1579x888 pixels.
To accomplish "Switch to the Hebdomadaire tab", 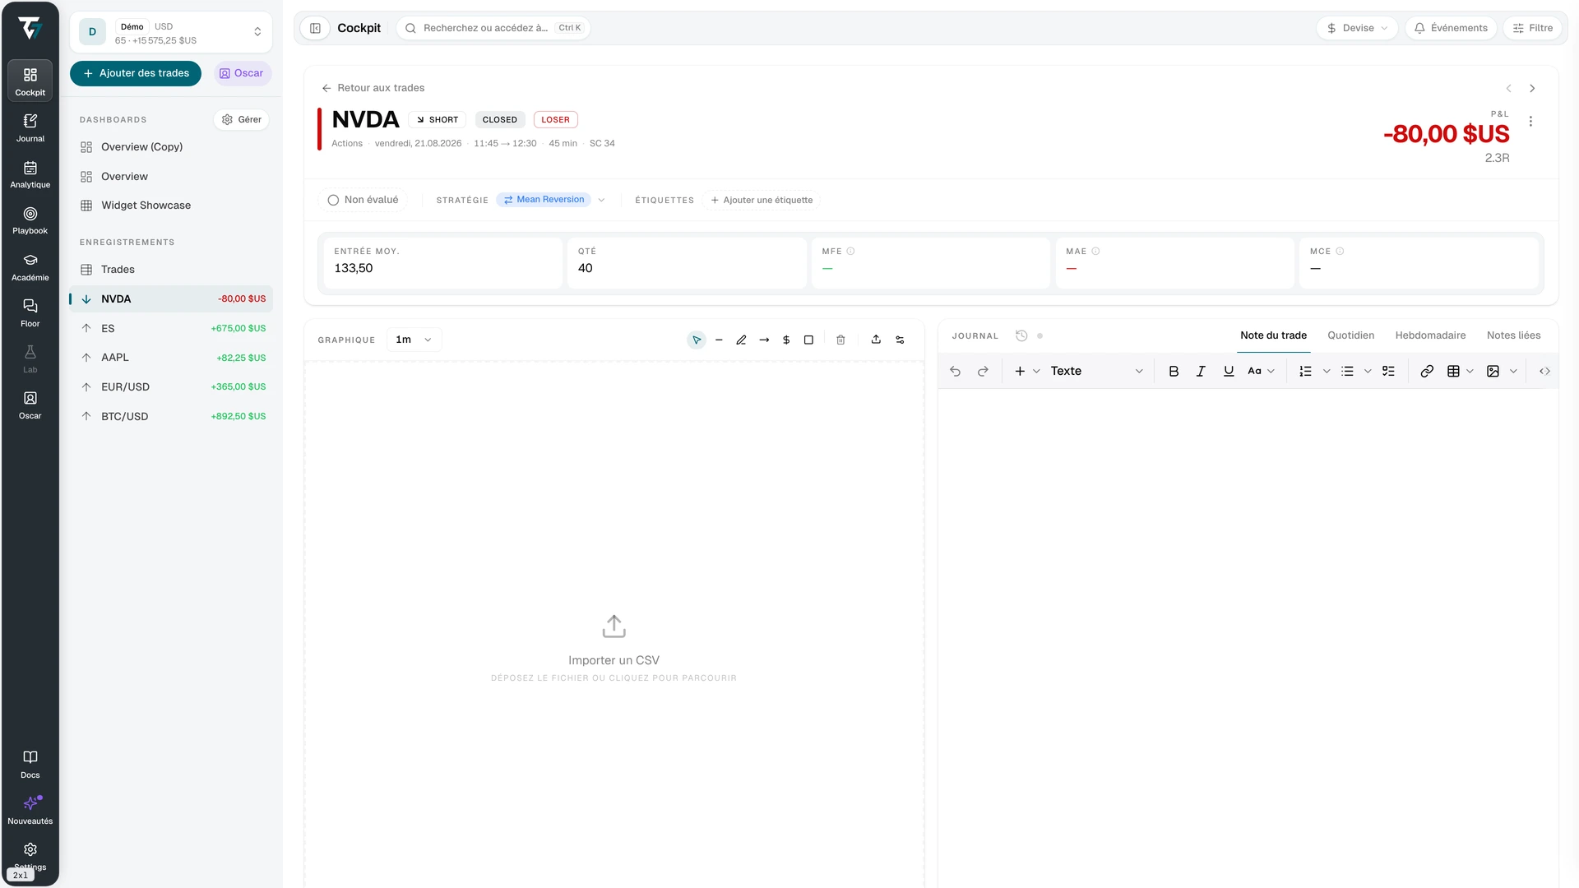I will click(1430, 335).
